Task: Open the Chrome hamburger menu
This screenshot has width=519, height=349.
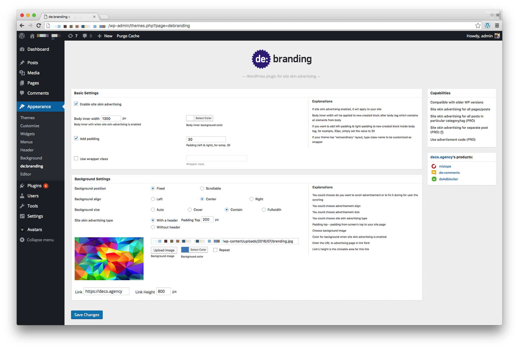Action: click(x=497, y=26)
